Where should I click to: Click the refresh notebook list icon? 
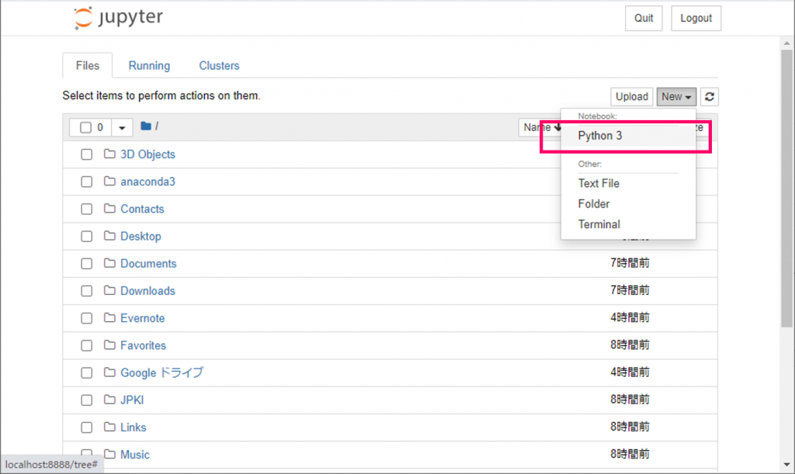click(x=710, y=97)
